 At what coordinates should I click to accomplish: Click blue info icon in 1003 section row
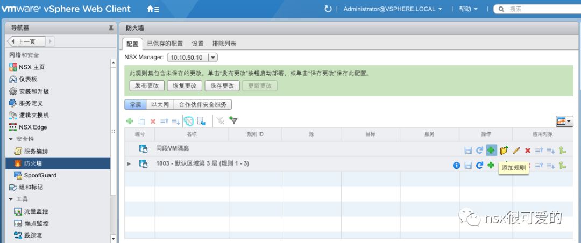pos(457,166)
